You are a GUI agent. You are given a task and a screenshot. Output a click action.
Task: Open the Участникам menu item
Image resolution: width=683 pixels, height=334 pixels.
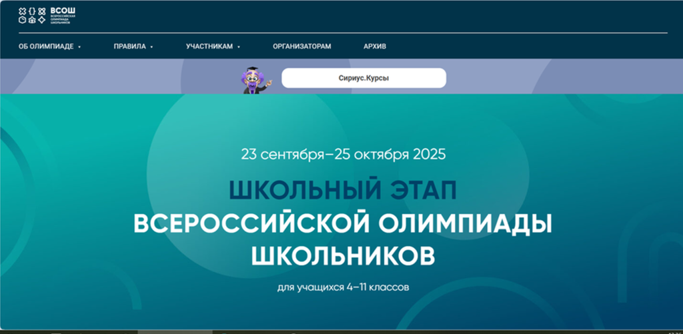pos(209,47)
